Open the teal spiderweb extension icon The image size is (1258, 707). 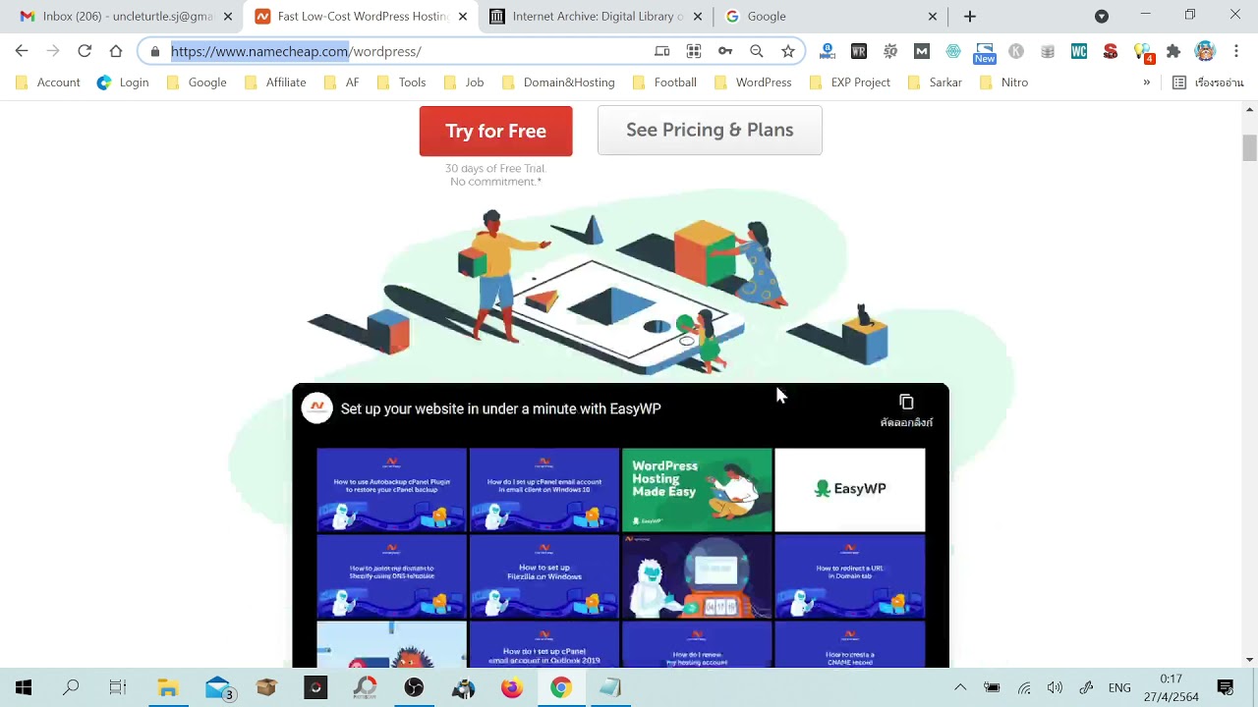tap(953, 51)
